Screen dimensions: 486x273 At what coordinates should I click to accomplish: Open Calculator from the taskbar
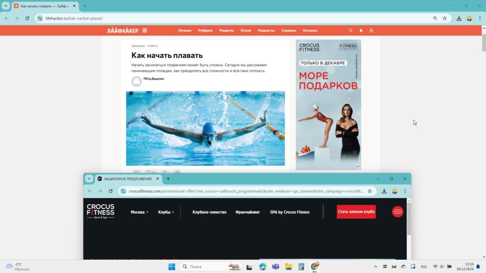(x=301, y=267)
